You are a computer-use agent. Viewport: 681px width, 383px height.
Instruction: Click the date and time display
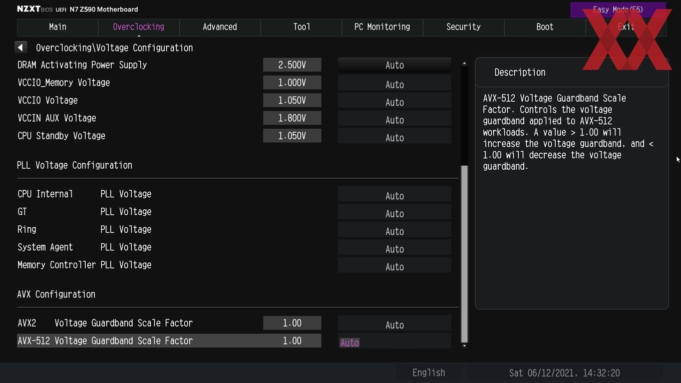pyautogui.click(x=564, y=373)
